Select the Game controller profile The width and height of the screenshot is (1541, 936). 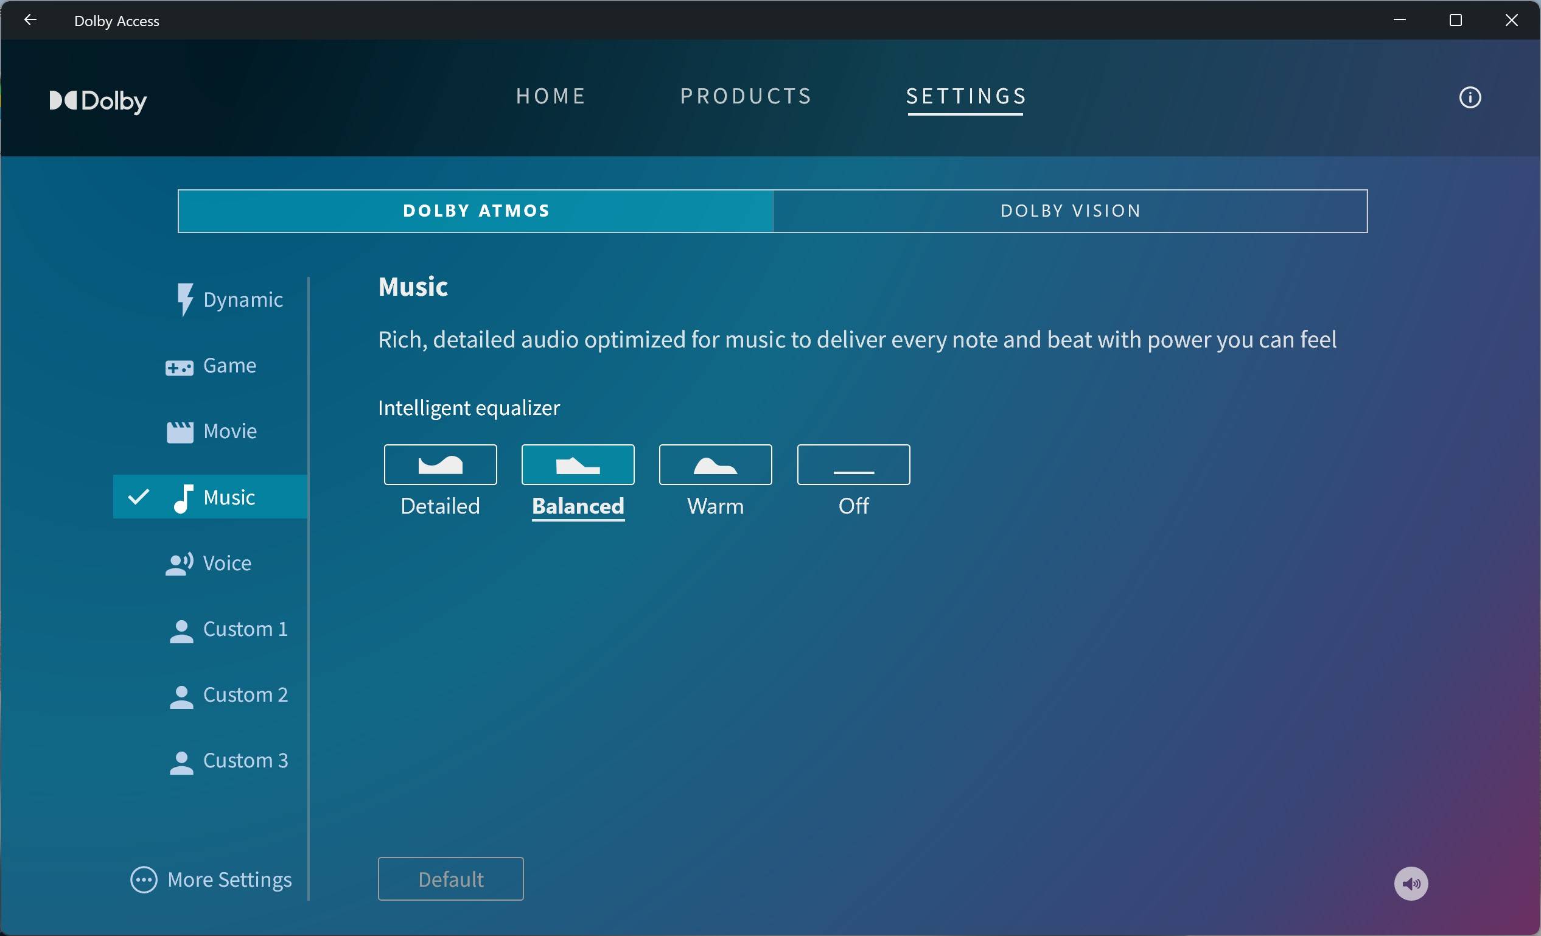pyautogui.click(x=180, y=366)
